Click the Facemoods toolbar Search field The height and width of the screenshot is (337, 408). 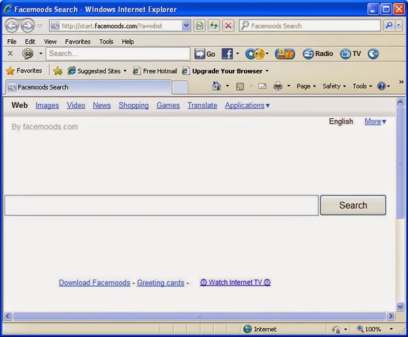pos(118,54)
